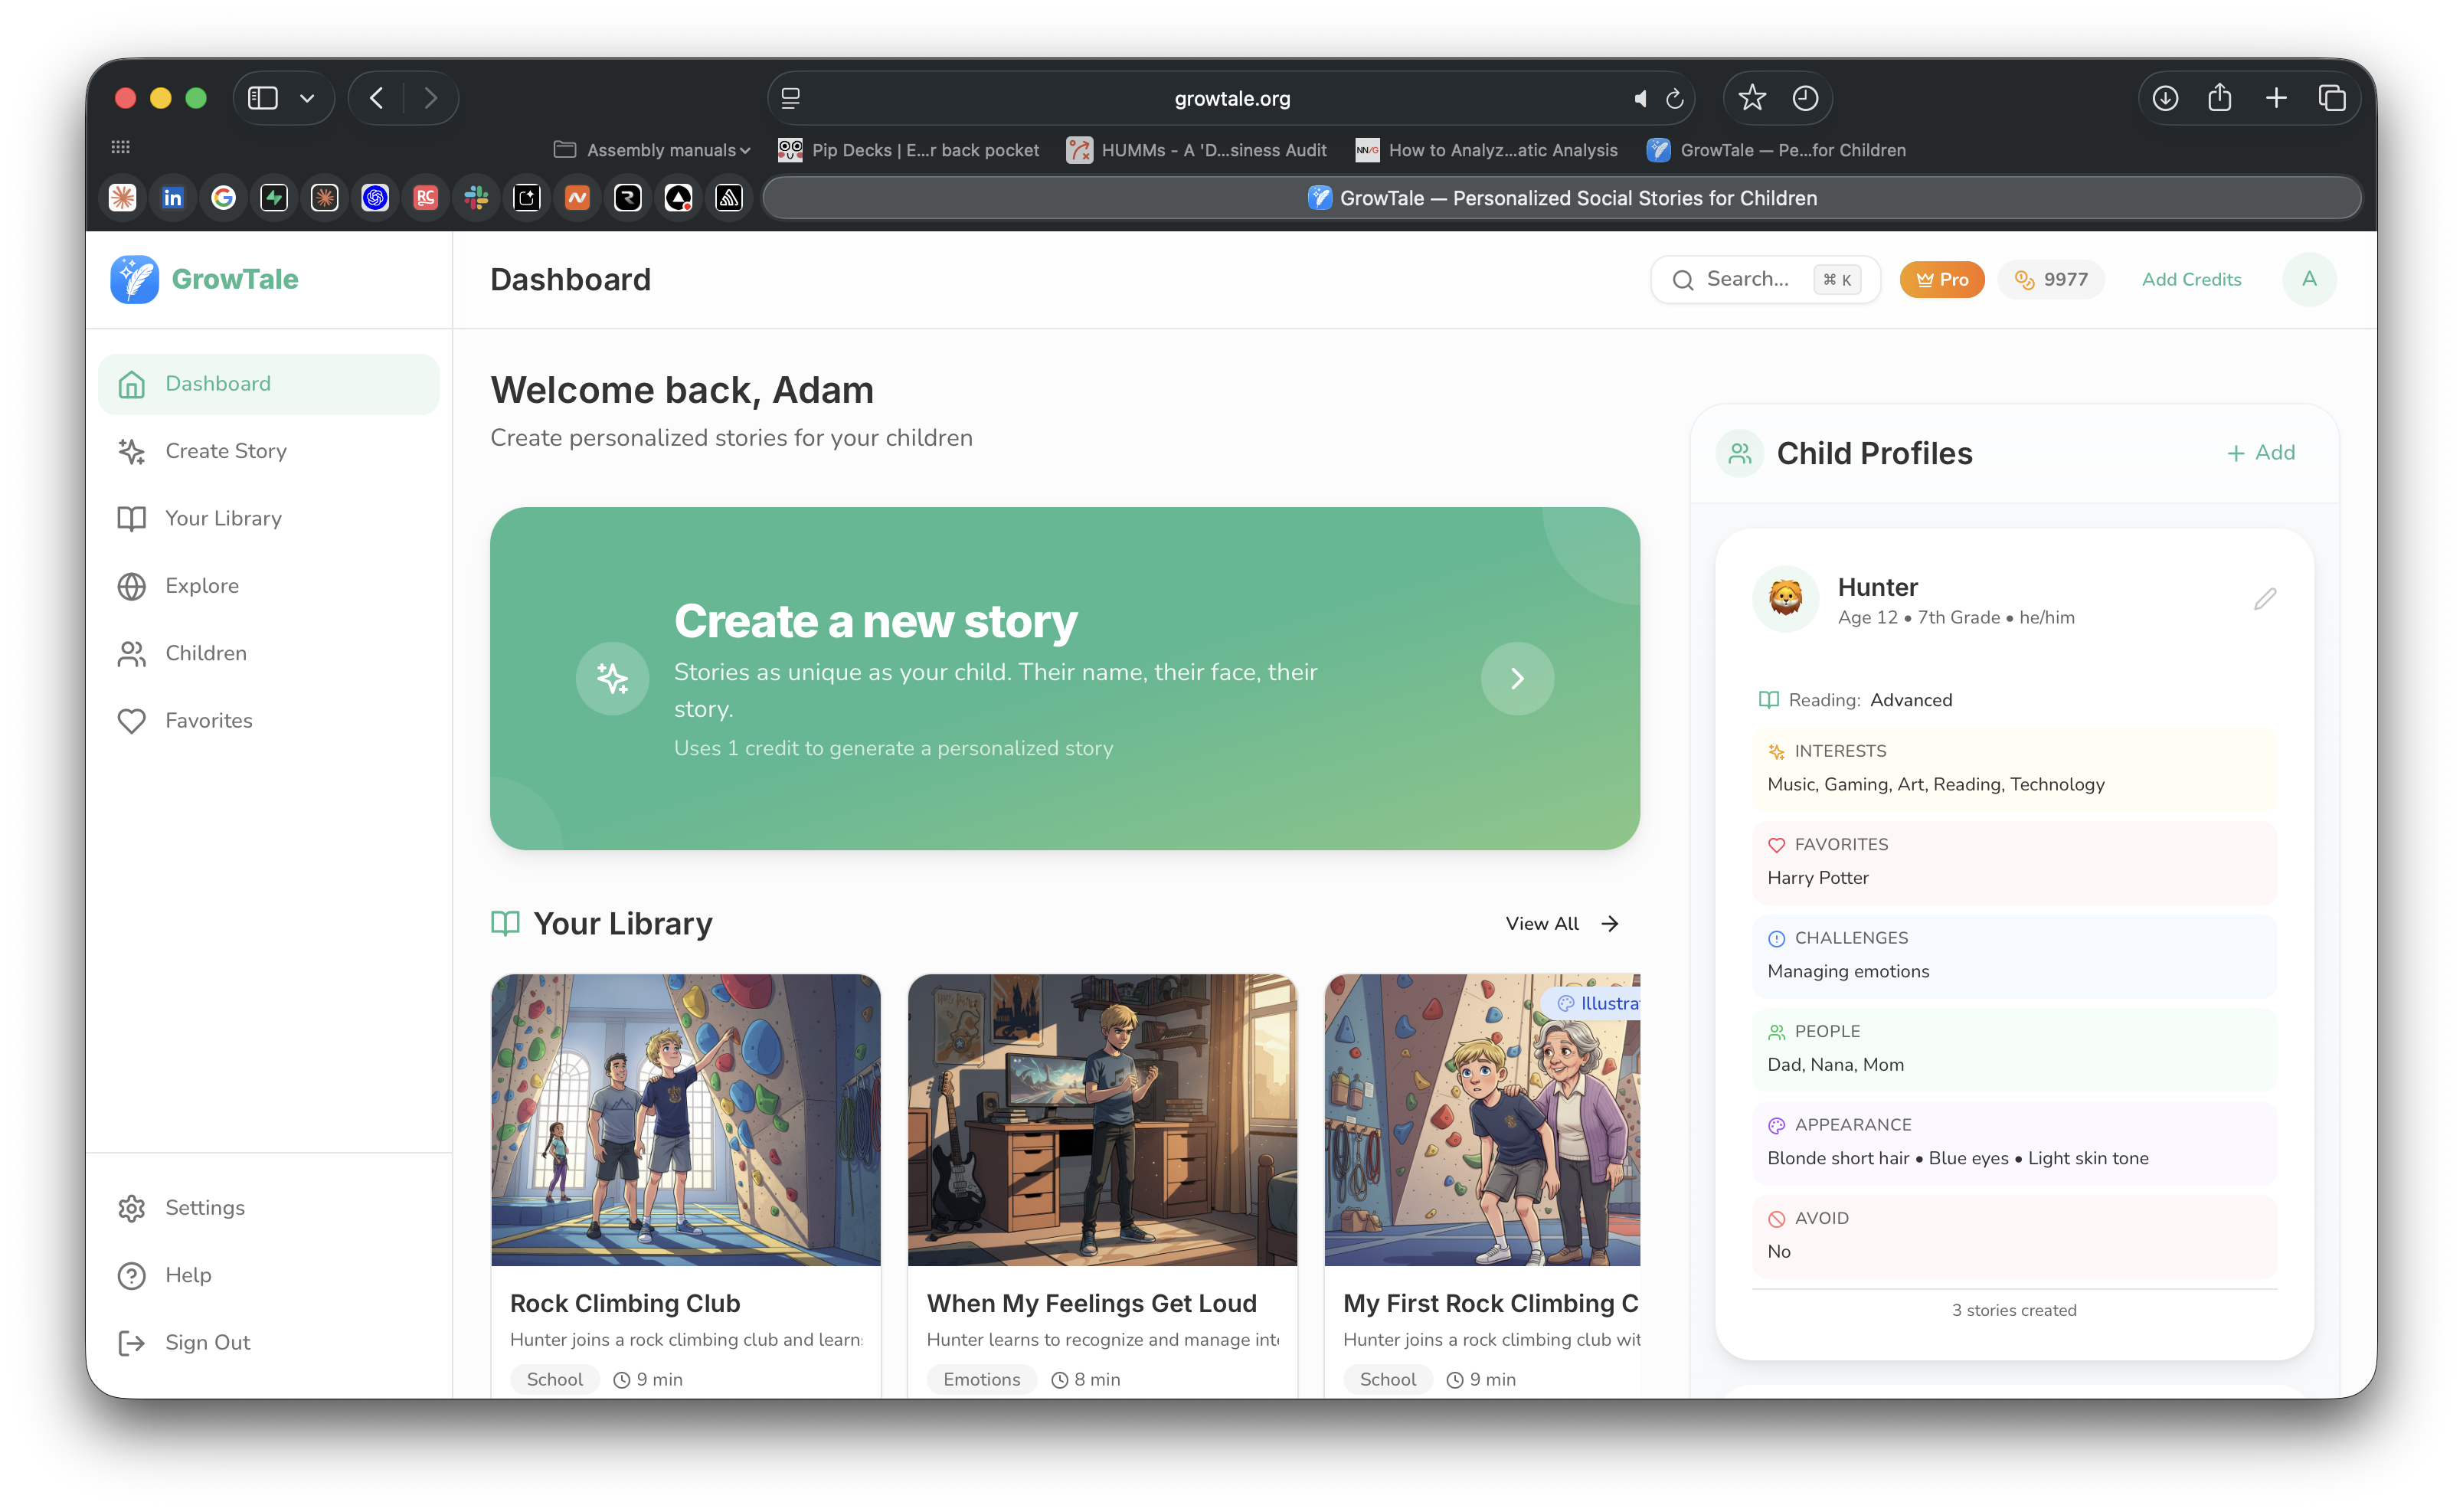Edit Hunter's profile via the pencil icon
This screenshot has height=1512, width=2463.
click(x=2266, y=599)
